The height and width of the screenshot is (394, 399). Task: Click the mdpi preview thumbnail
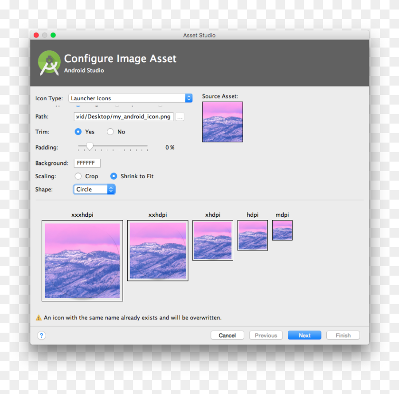[x=282, y=230]
